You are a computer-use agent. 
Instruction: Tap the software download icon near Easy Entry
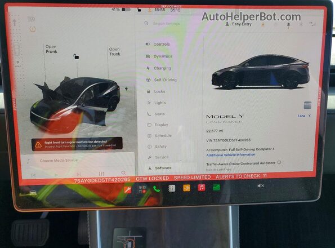(263, 25)
